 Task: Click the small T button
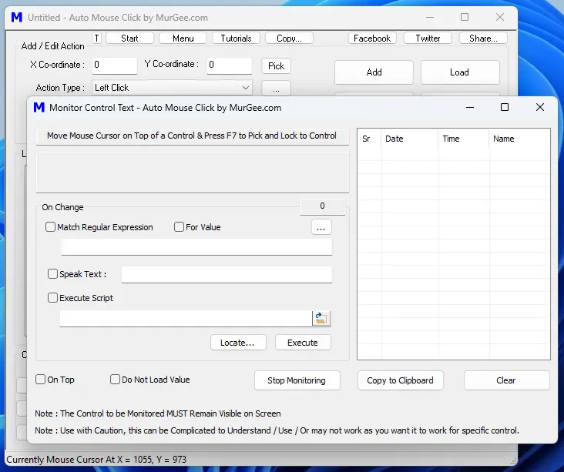97,38
